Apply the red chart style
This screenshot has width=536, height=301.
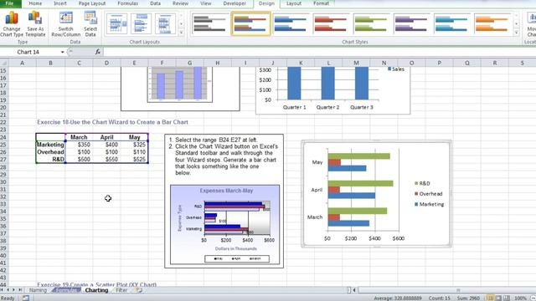[331, 23]
